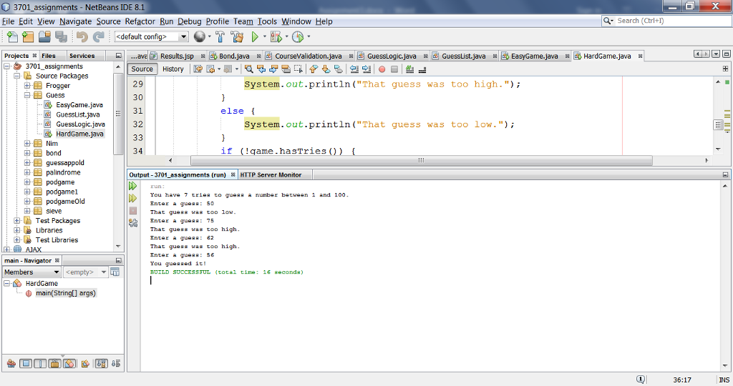
Task: Toggle Rectangular Selection in editor toolbar
Action: (298, 69)
